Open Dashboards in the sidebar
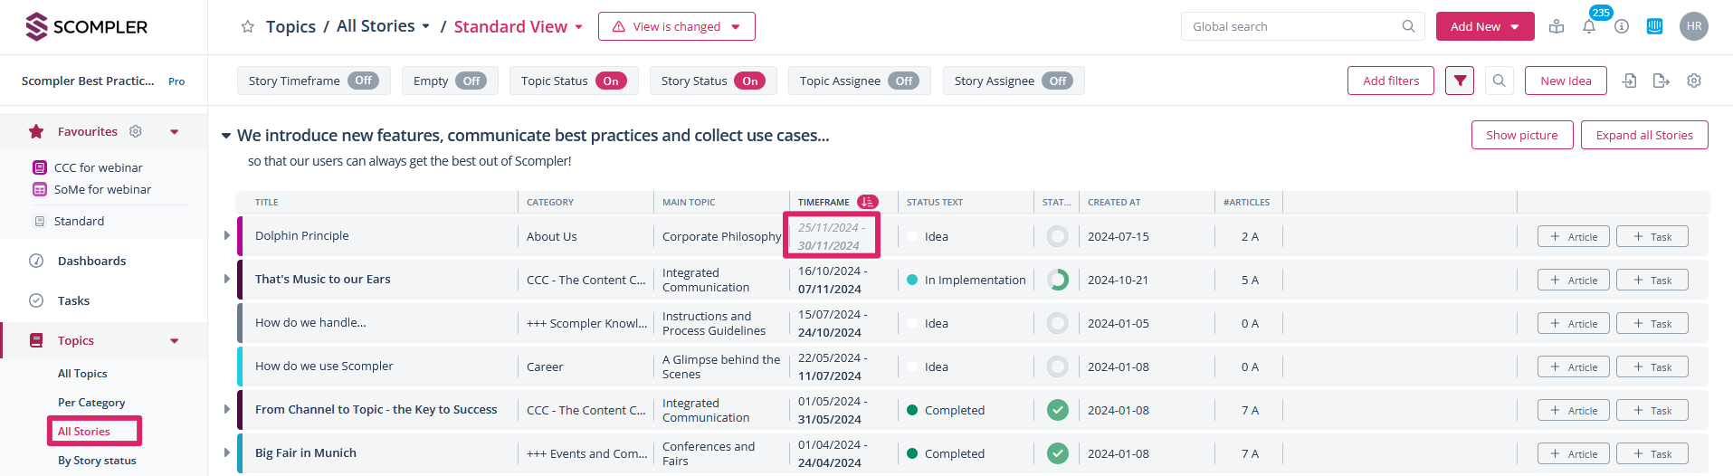The image size is (1733, 476). tap(91, 261)
